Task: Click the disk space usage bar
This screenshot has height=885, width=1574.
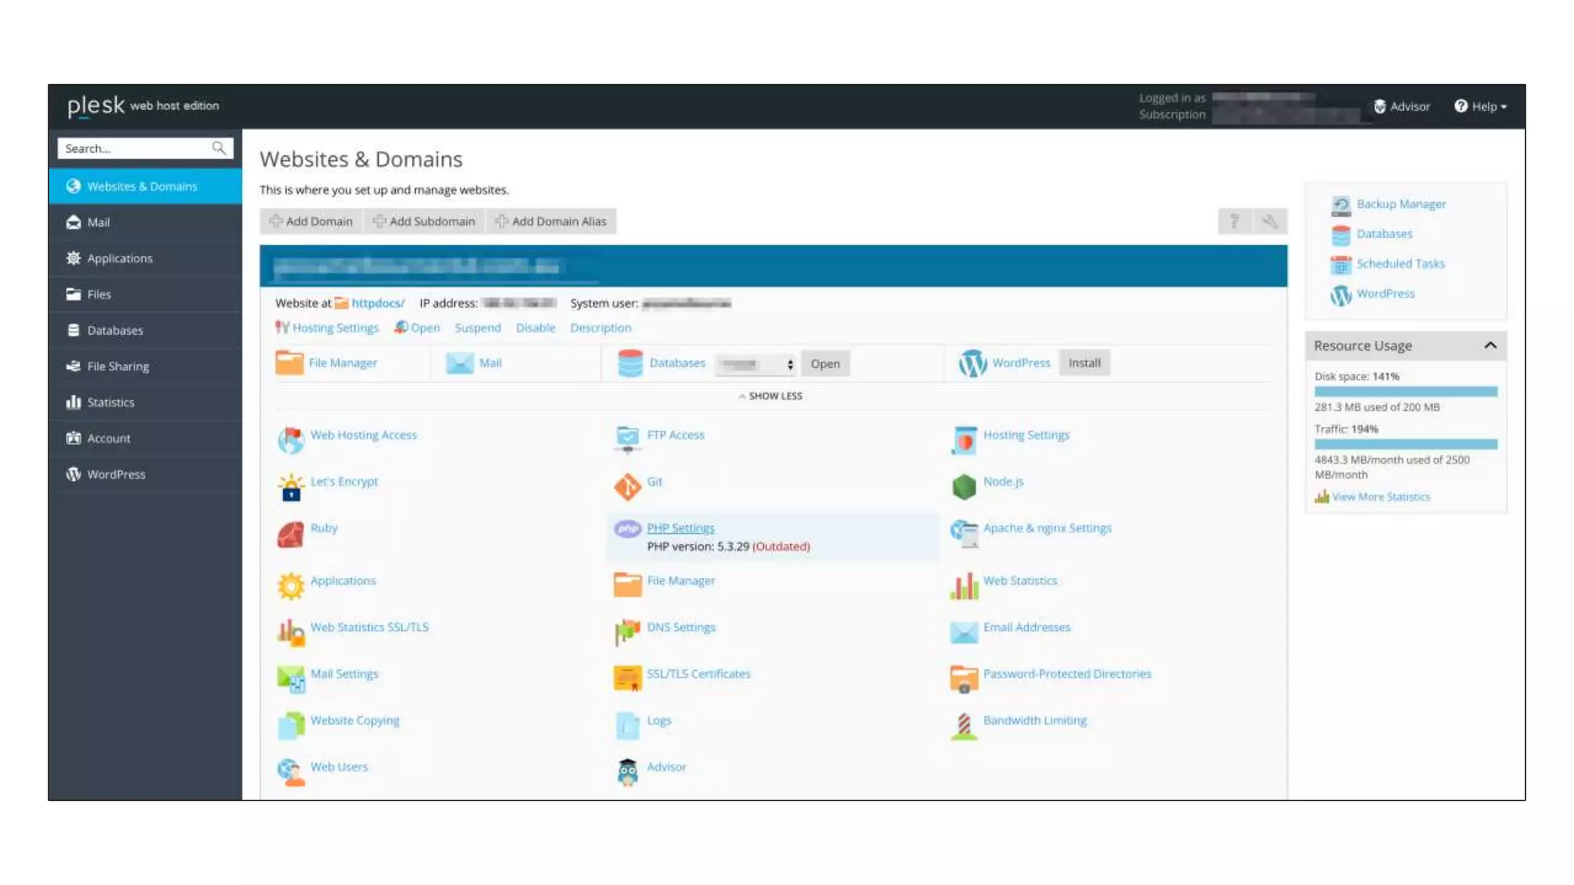Action: click(1405, 392)
